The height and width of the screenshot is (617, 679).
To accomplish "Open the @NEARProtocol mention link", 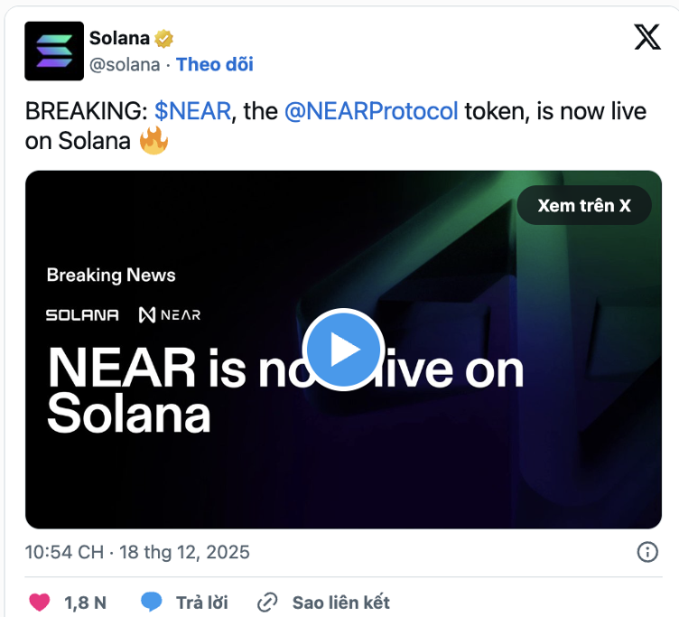I will pos(371,112).
